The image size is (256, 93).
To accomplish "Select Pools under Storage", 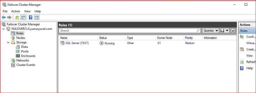I will pyautogui.click(x=25, y=51).
